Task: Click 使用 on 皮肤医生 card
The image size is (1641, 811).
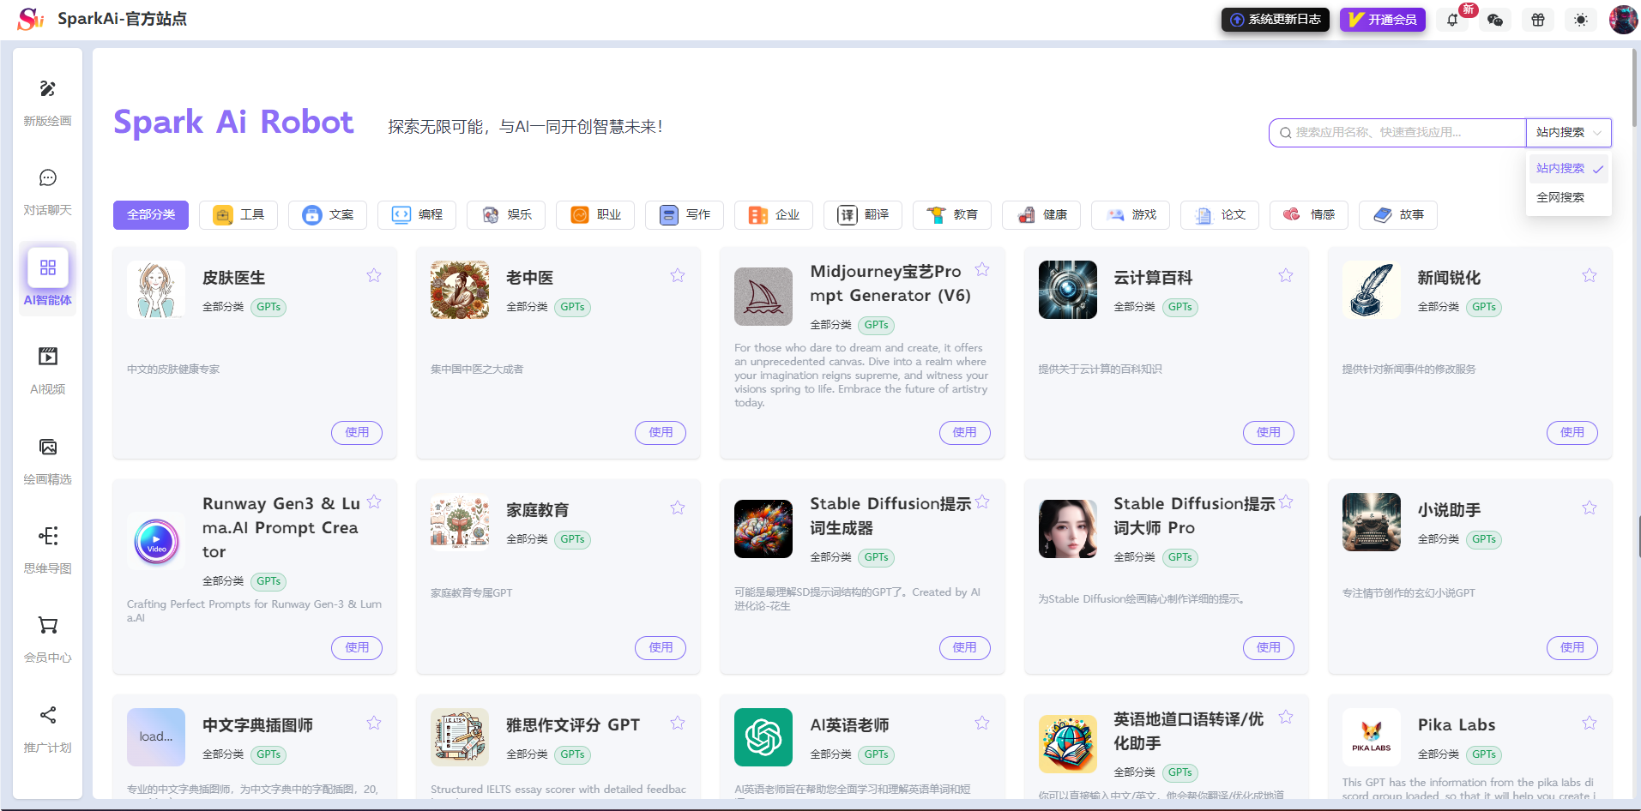Action: [x=357, y=433]
